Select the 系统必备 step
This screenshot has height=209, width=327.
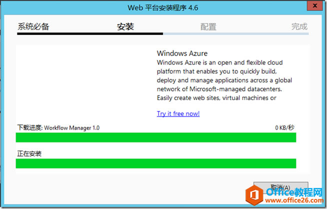point(33,26)
